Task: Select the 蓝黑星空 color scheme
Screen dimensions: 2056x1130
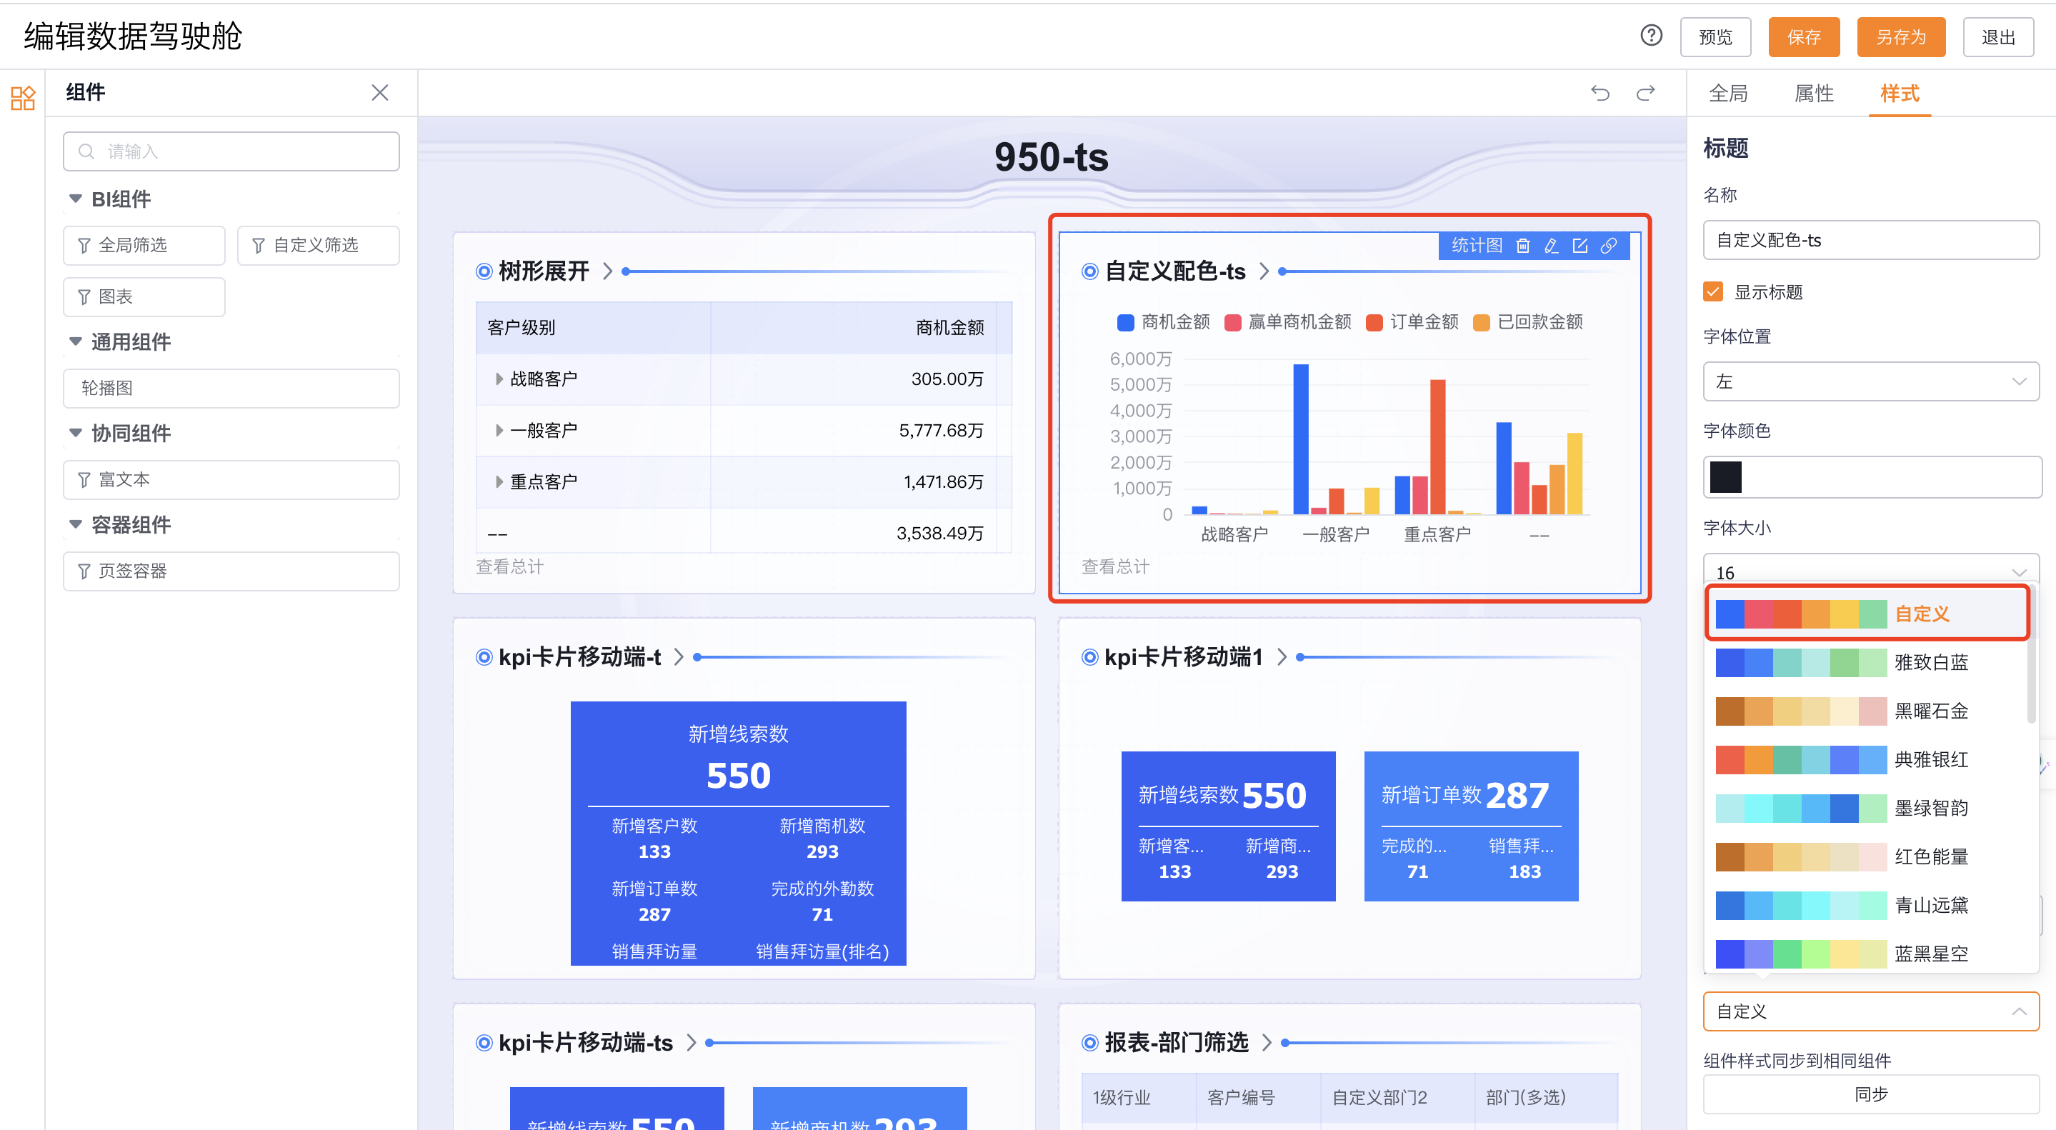Action: tap(1867, 954)
